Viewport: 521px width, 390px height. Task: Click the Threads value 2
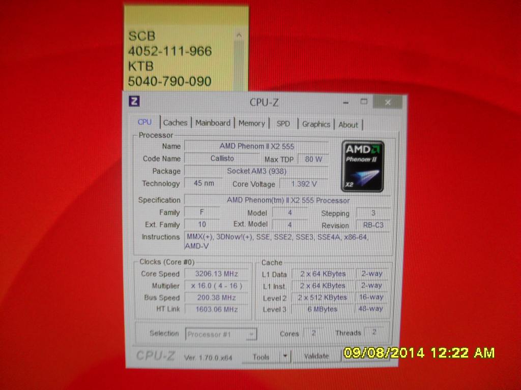tap(374, 332)
